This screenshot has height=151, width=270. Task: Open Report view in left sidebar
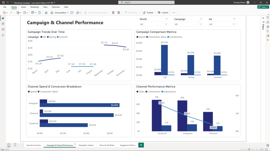[x=3, y=18]
